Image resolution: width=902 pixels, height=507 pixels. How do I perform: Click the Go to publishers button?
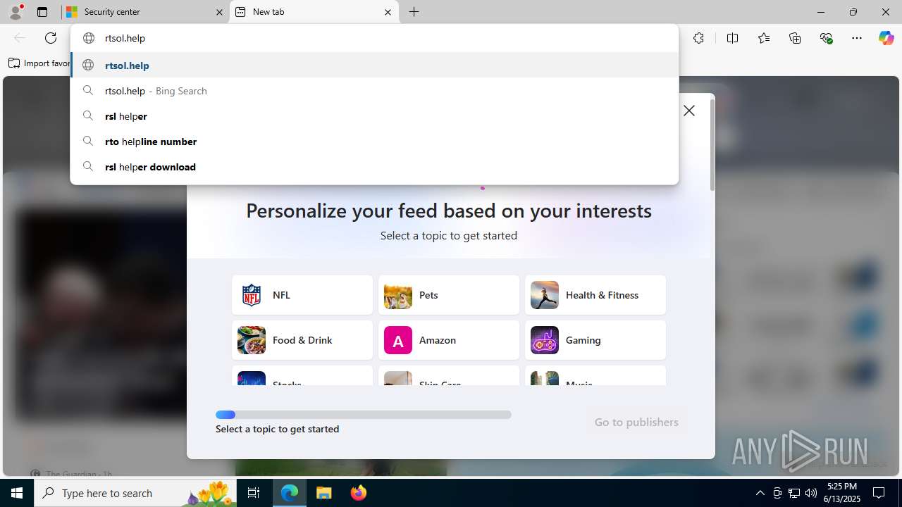pyautogui.click(x=636, y=422)
